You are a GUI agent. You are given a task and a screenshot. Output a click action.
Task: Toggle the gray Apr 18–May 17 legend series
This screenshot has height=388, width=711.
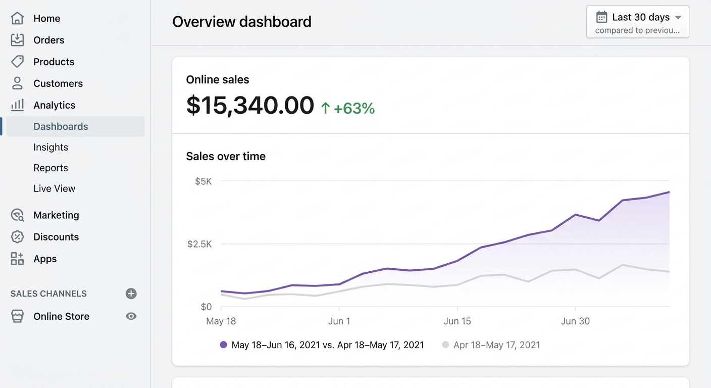coord(445,345)
